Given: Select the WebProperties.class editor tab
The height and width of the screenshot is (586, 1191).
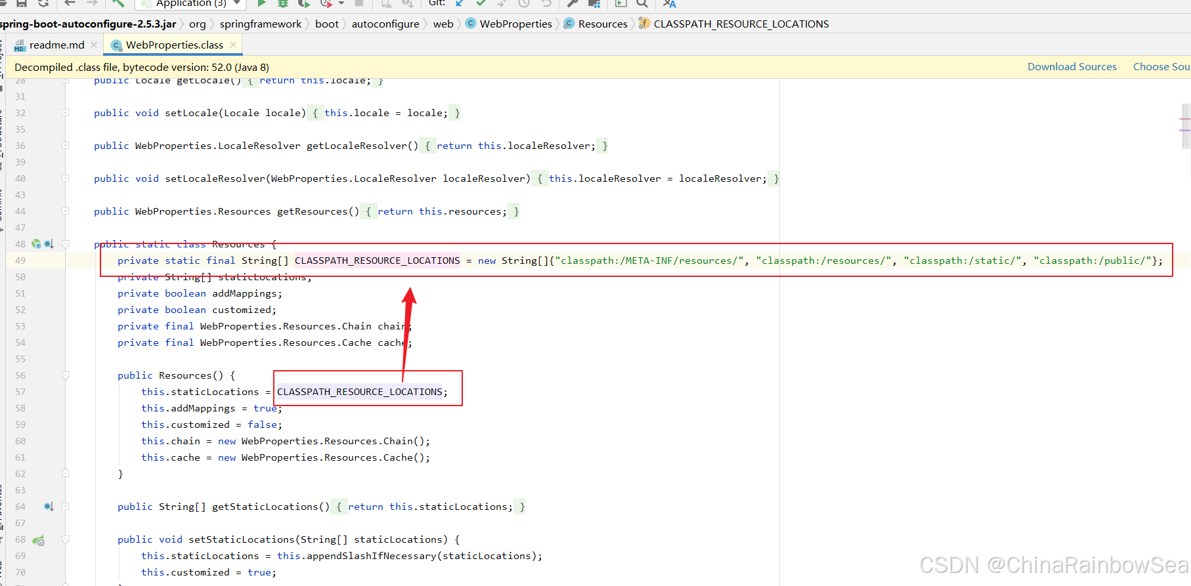Looking at the screenshot, I should 174,45.
